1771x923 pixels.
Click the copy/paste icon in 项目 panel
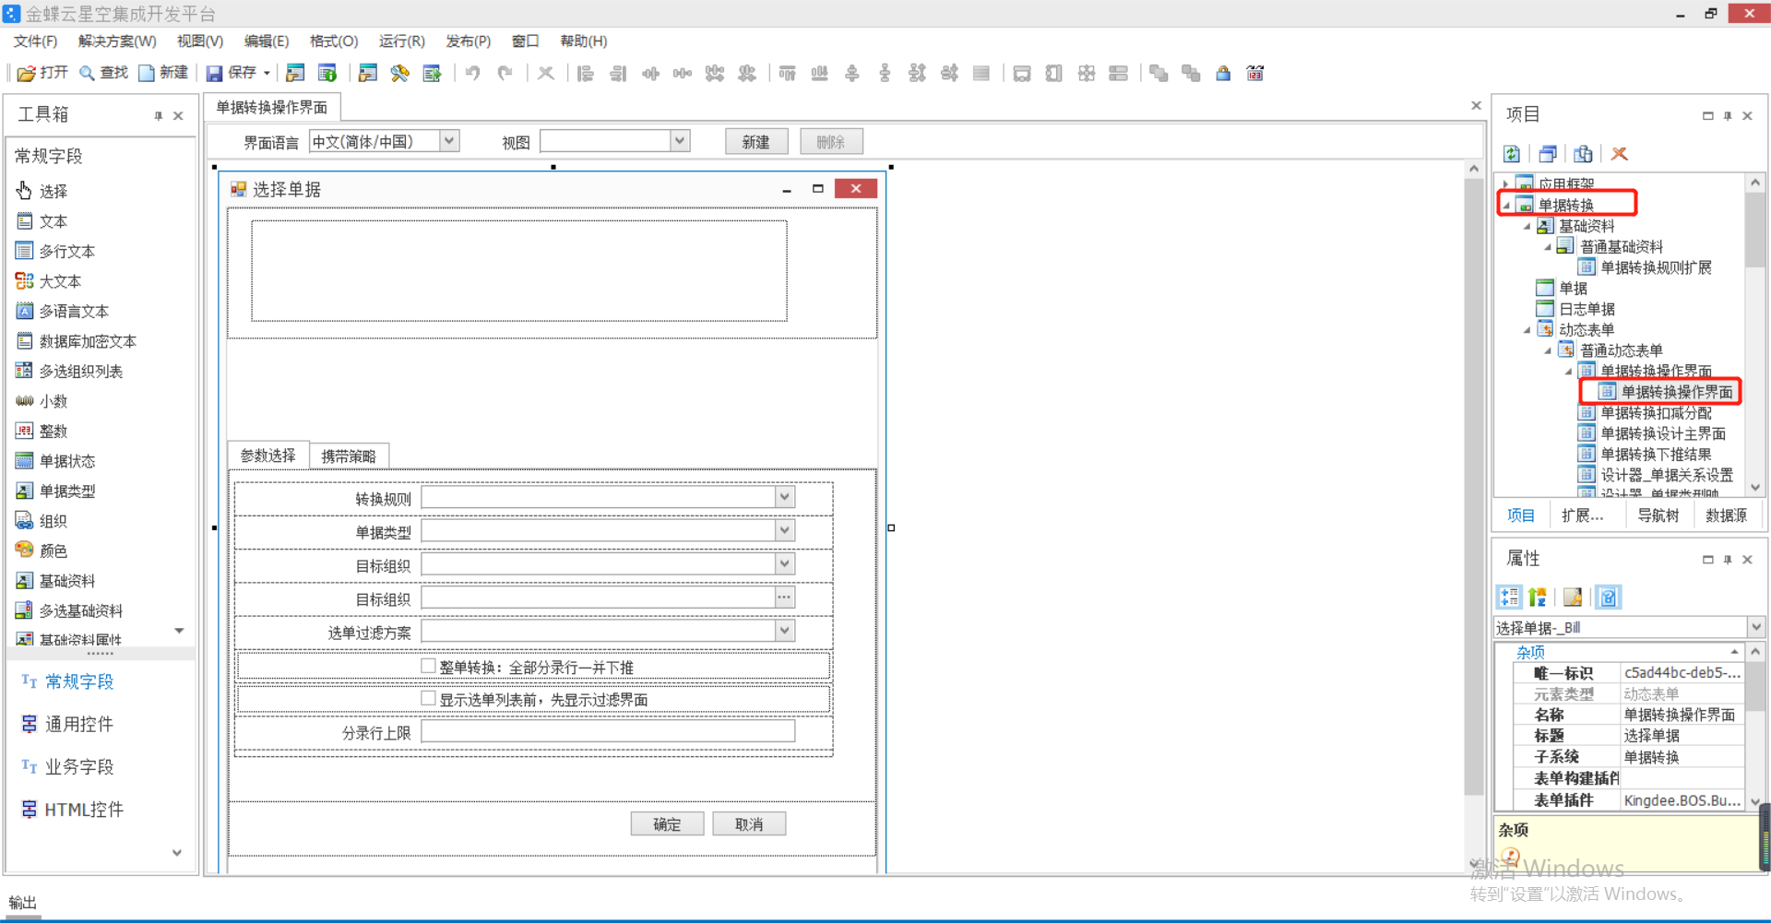click(1583, 154)
